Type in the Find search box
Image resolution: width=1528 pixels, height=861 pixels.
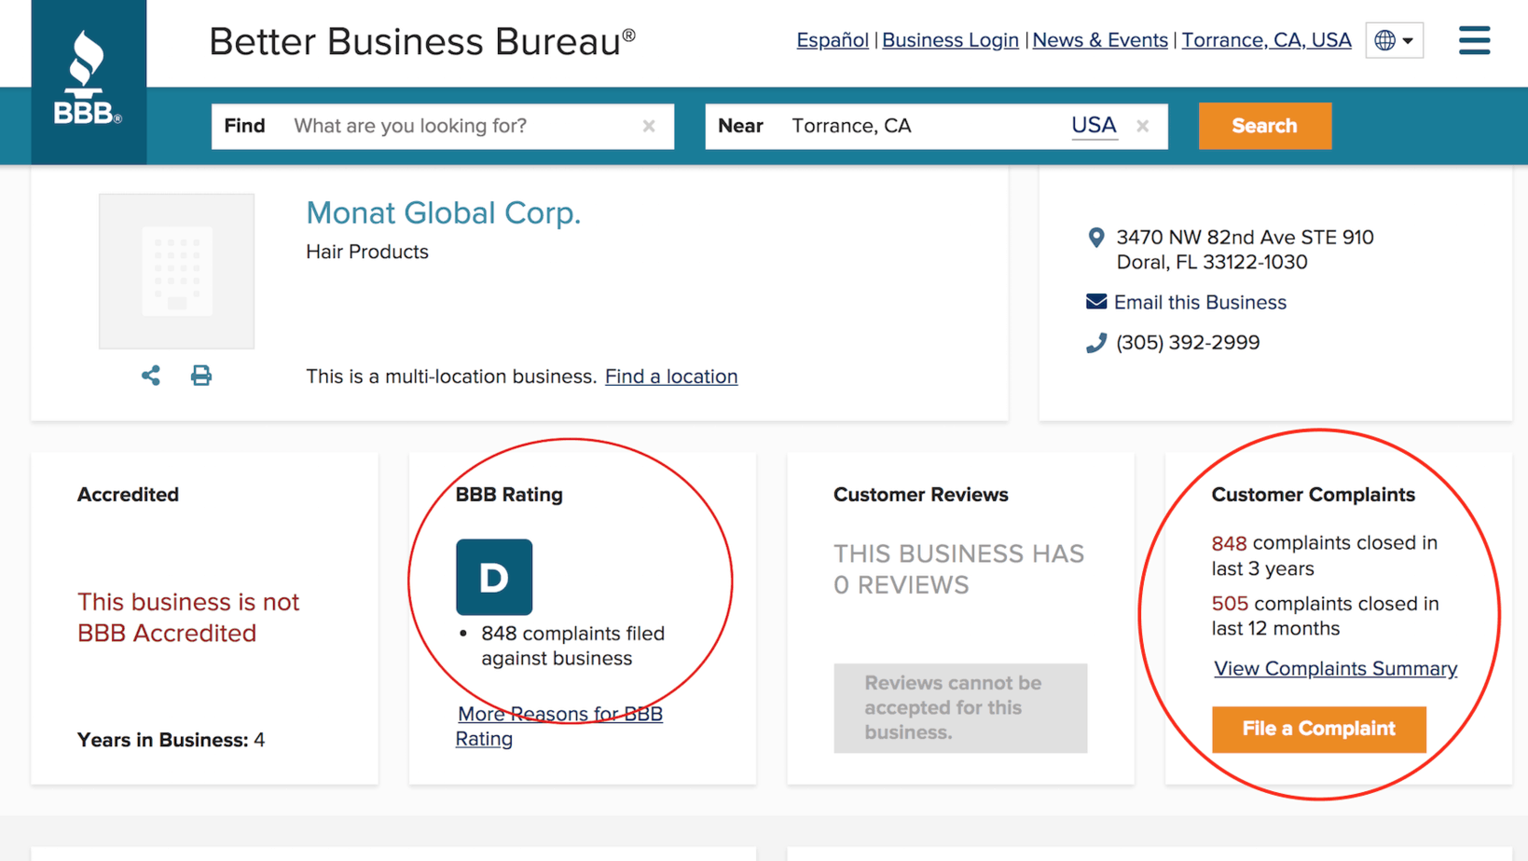(461, 126)
